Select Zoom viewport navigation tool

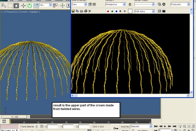(180, 126)
